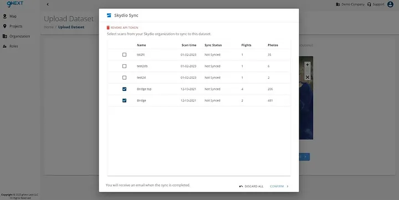
Task: Uncheck the Bridge scan with 481 photos
Action: point(124,100)
